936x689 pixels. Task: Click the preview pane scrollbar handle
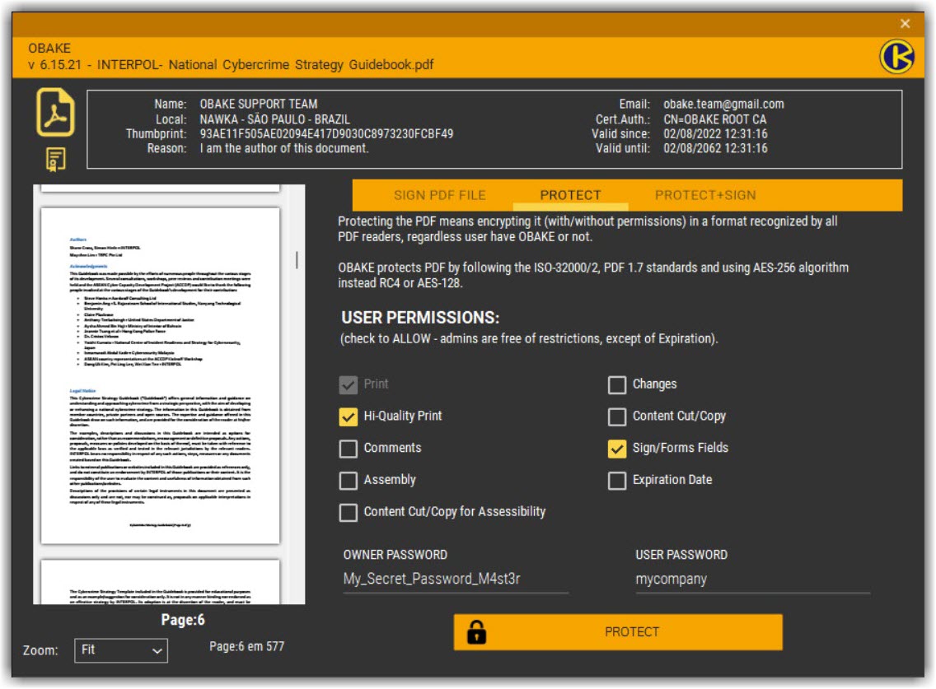[297, 259]
